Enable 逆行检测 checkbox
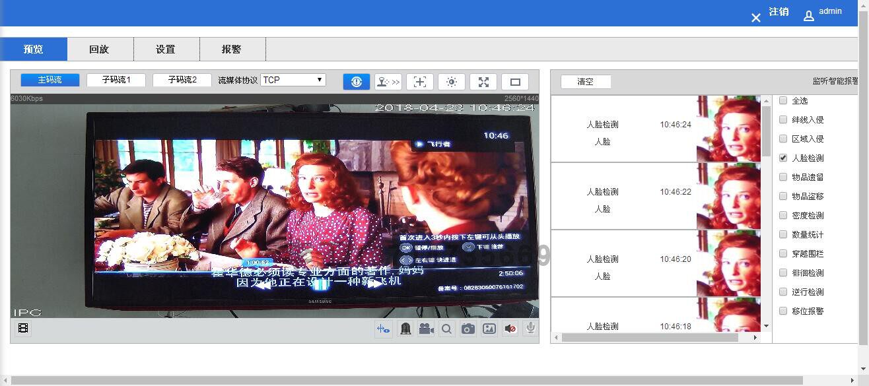Viewport: 869px width, 386px height. (x=783, y=292)
